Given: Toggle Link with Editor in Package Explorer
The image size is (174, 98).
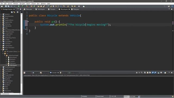Looking at the screenshot, I should pyautogui.click(x=14, y=12).
